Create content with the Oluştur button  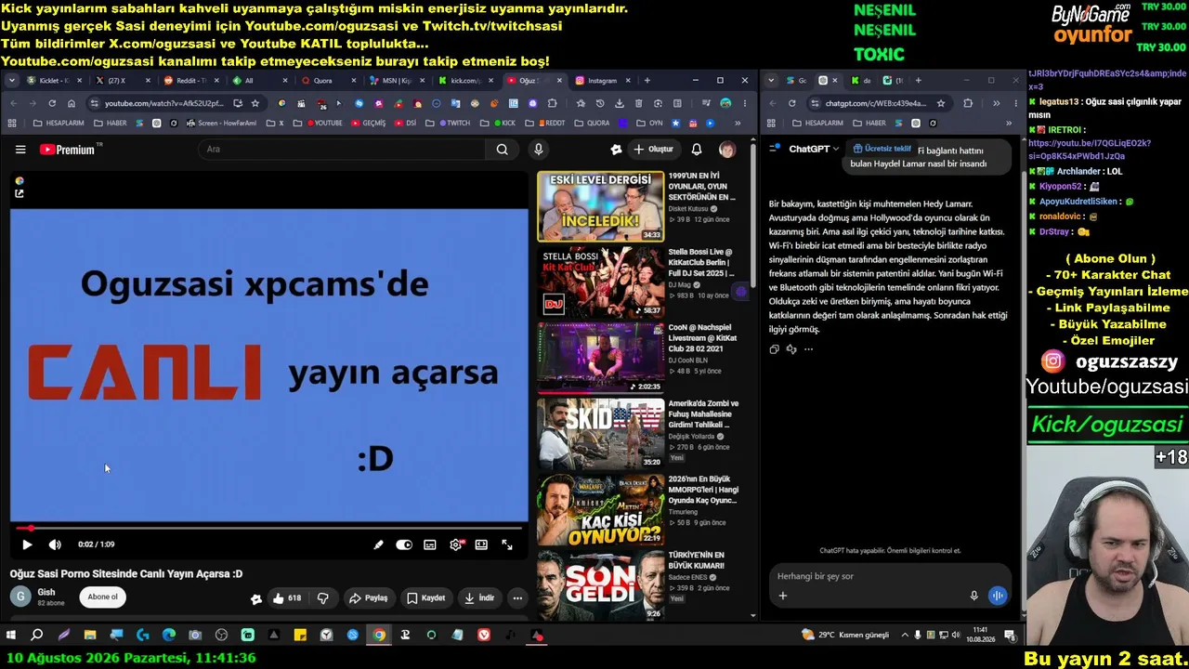654,150
